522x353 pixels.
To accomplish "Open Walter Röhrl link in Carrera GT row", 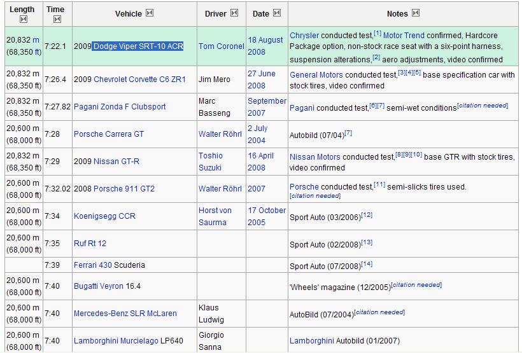I will pyautogui.click(x=220, y=134).
